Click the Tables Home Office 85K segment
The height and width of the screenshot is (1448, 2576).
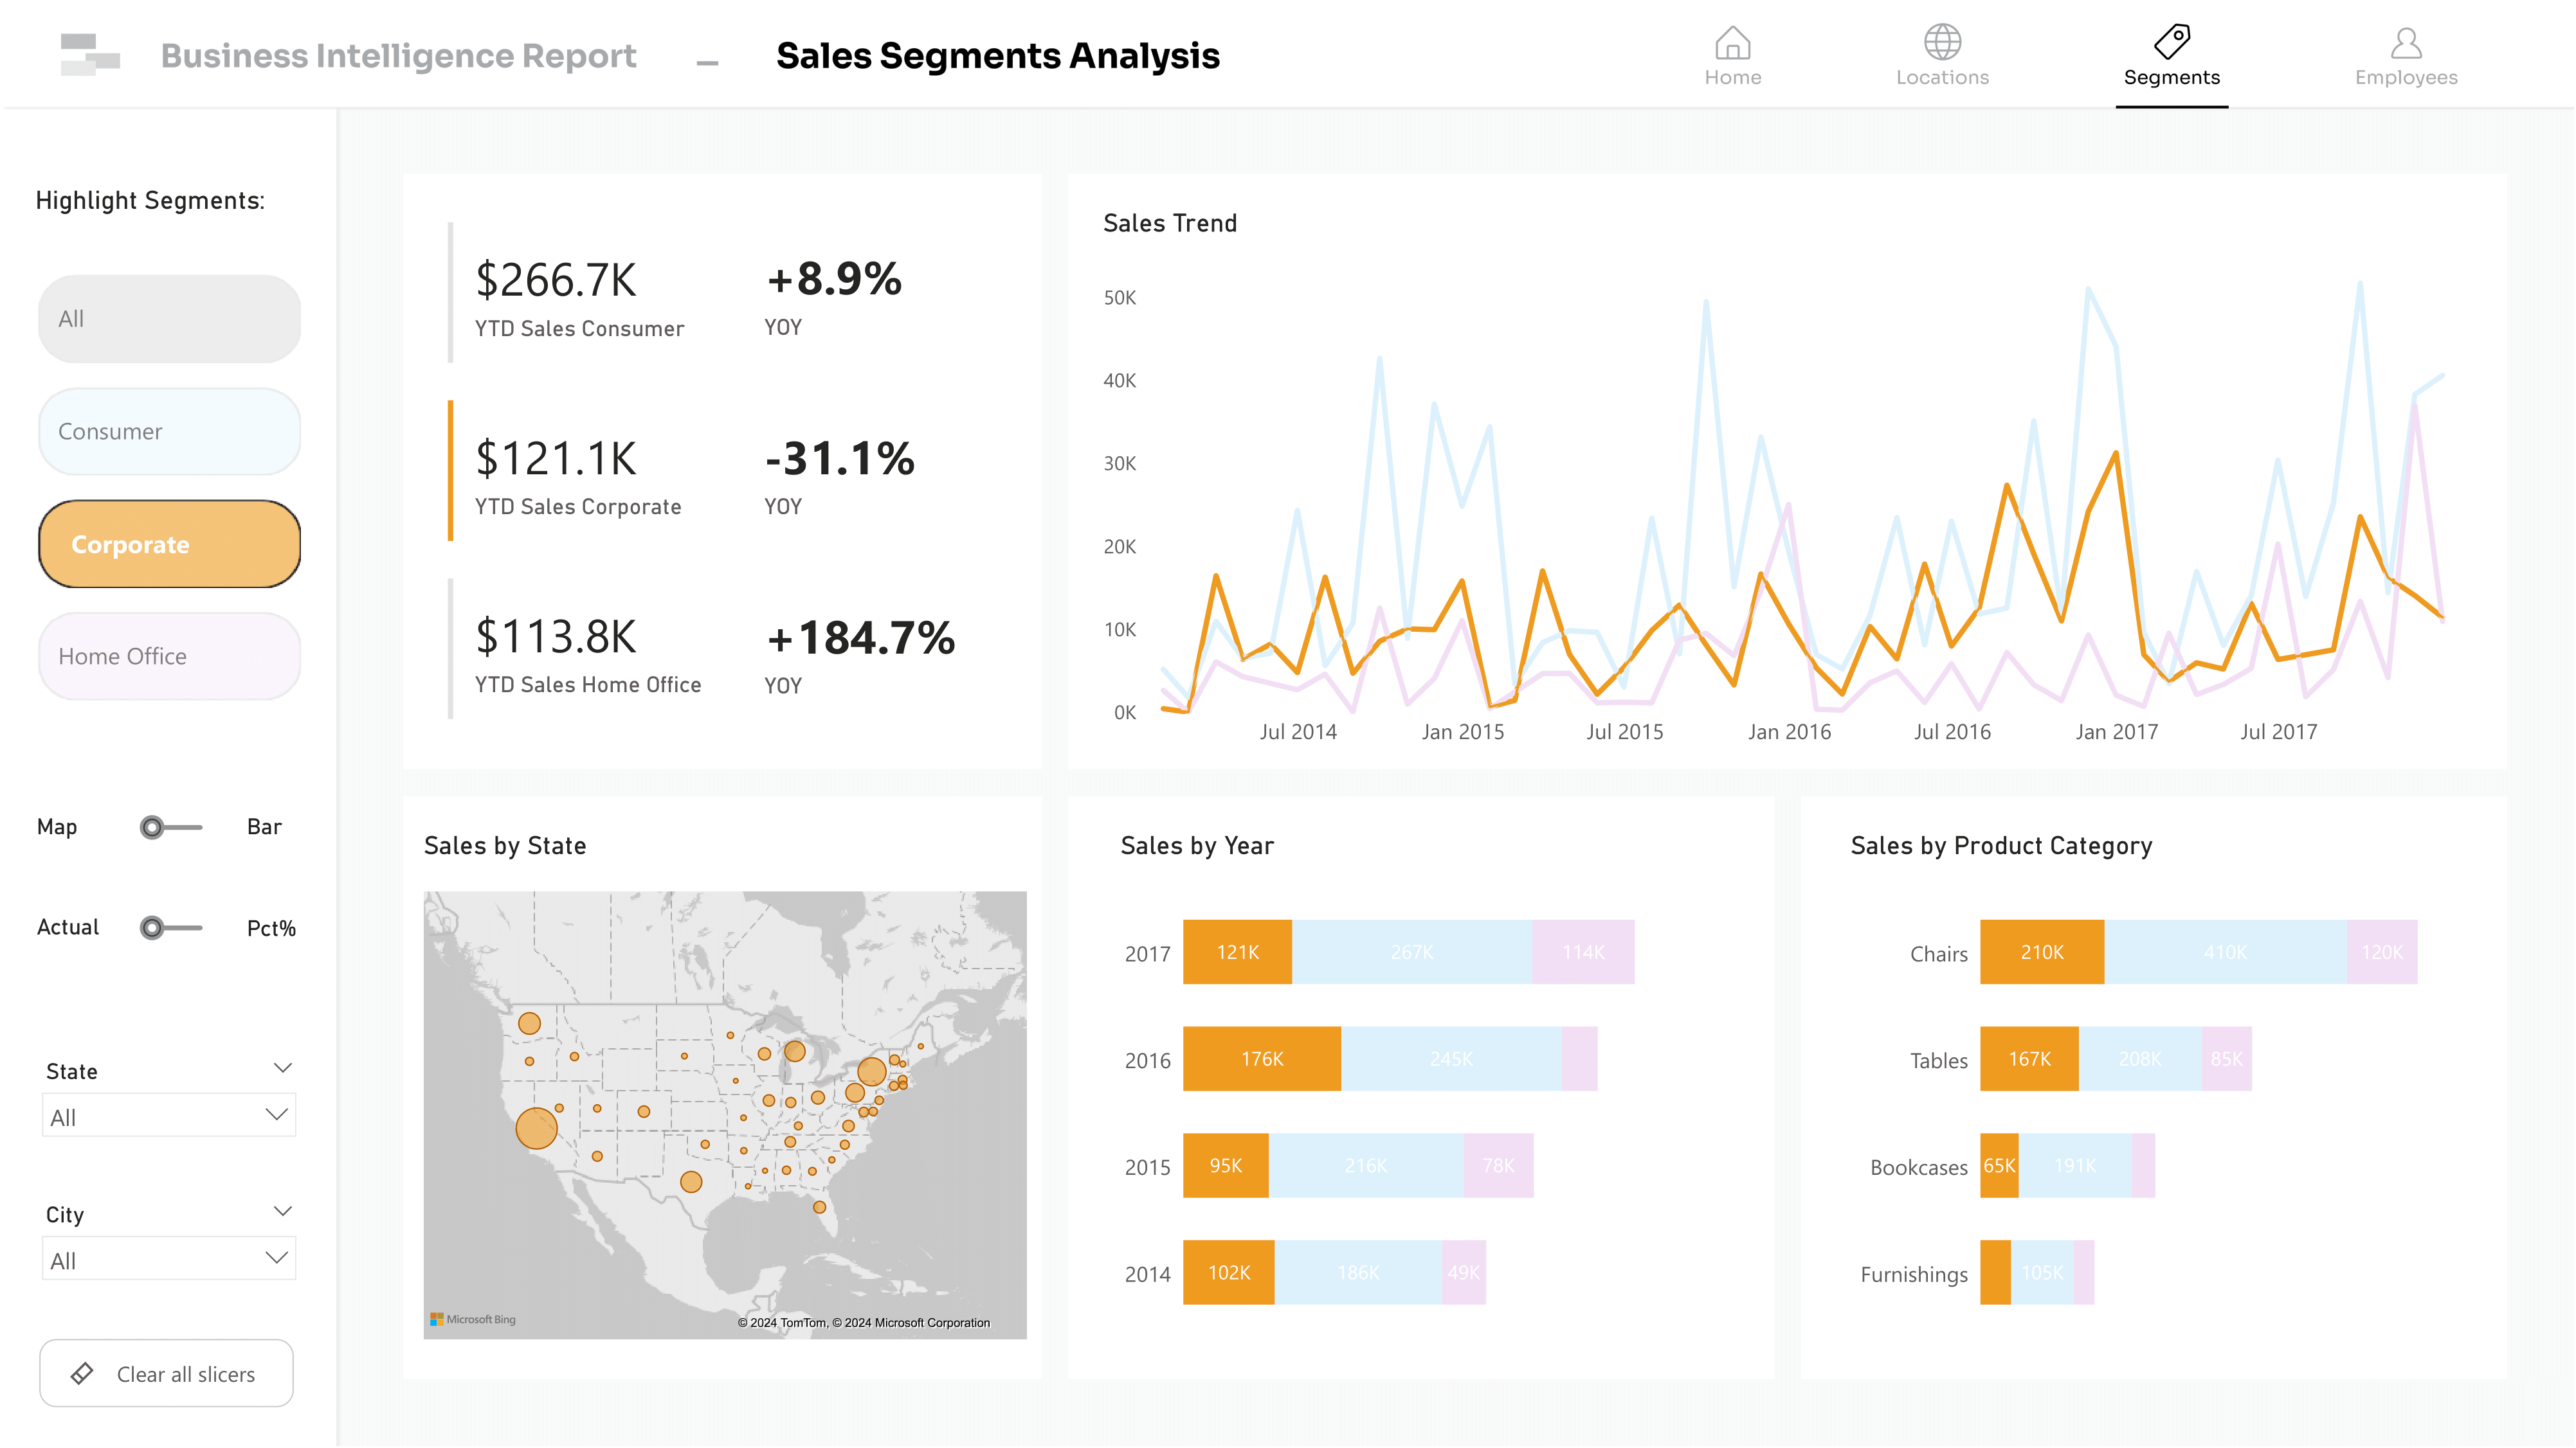coord(2226,1059)
